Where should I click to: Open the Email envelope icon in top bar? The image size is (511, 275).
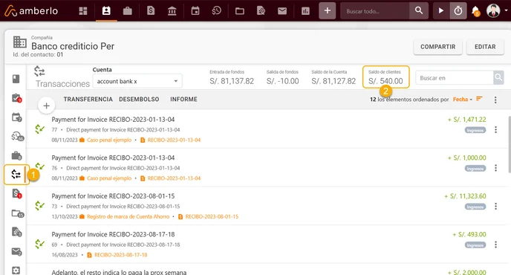[x=282, y=11]
